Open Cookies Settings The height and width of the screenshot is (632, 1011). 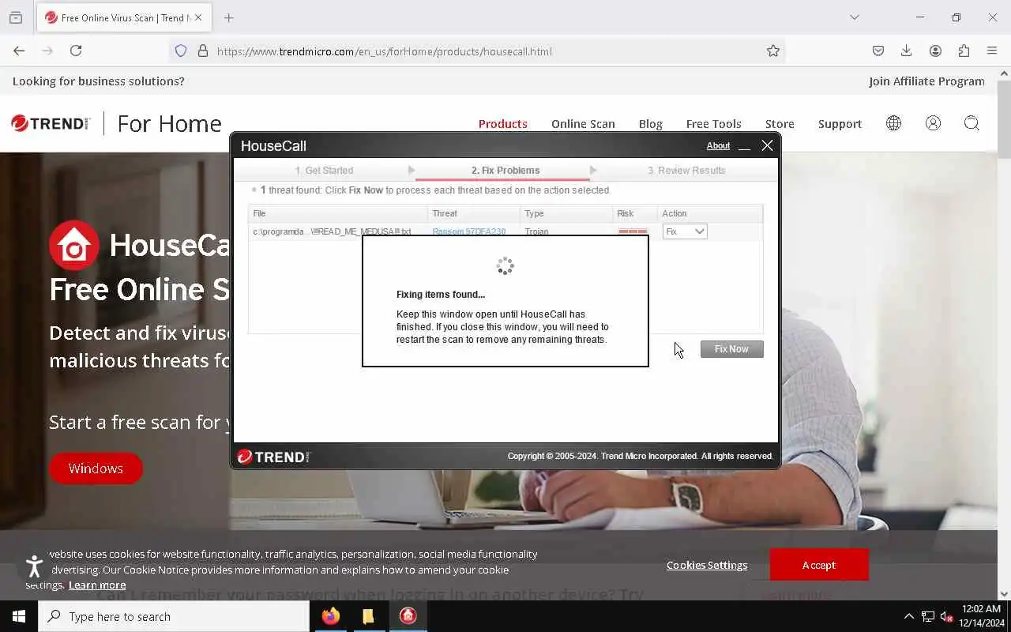707,565
